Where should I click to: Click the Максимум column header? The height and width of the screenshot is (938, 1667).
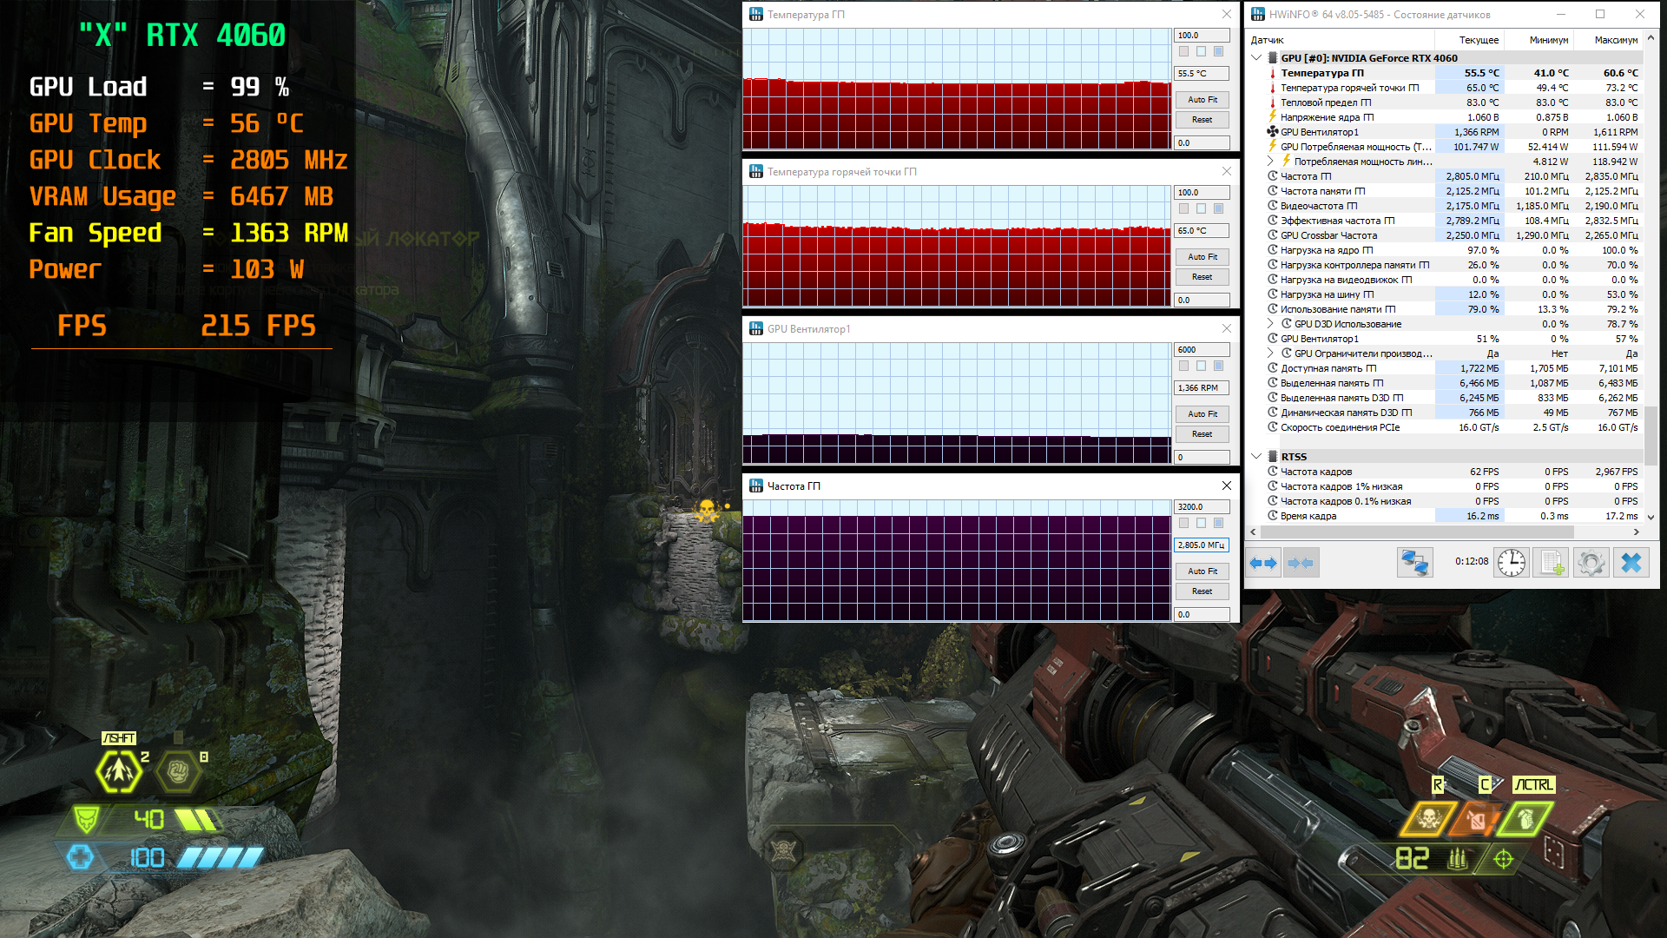(x=1616, y=40)
